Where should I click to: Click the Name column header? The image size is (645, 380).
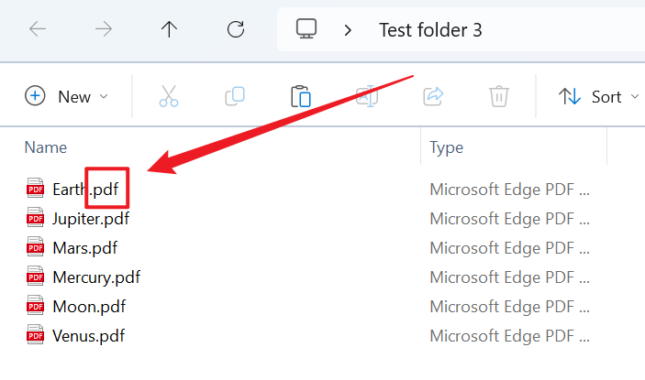tap(46, 147)
